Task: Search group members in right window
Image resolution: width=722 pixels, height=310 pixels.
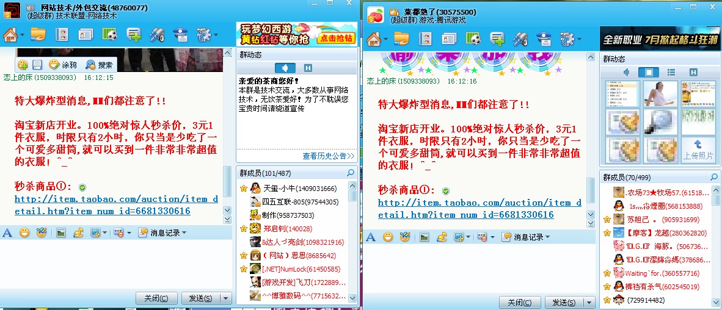Action: pyautogui.click(x=714, y=177)
